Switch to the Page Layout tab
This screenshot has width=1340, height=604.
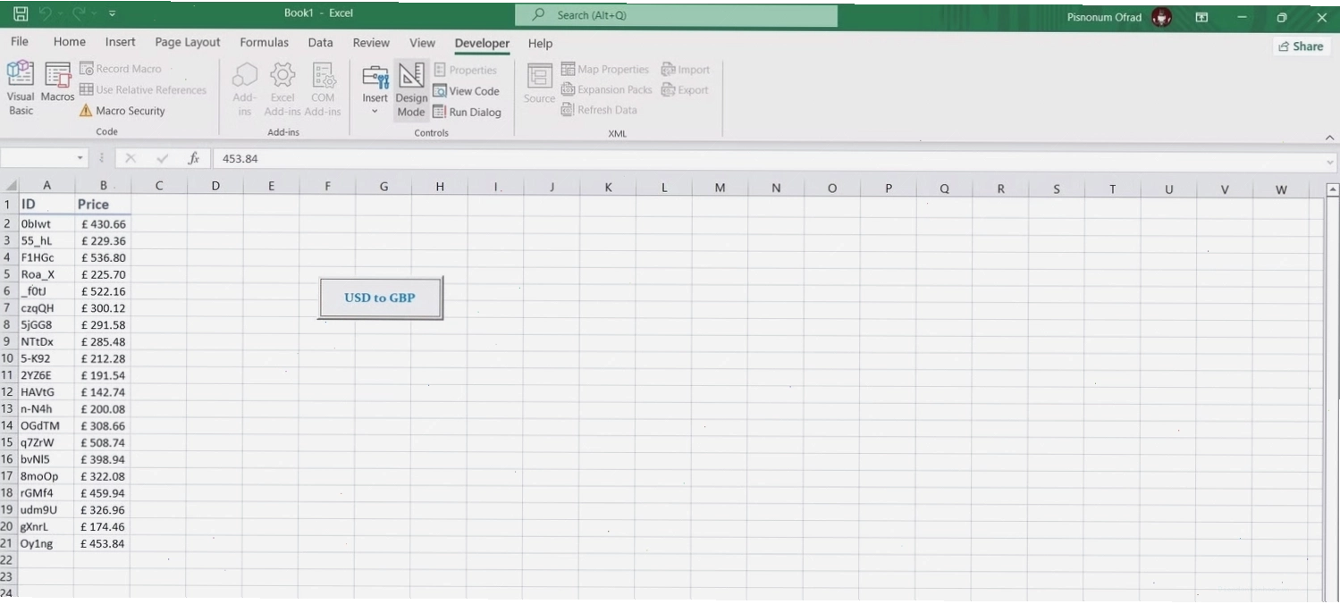(188, 42)
